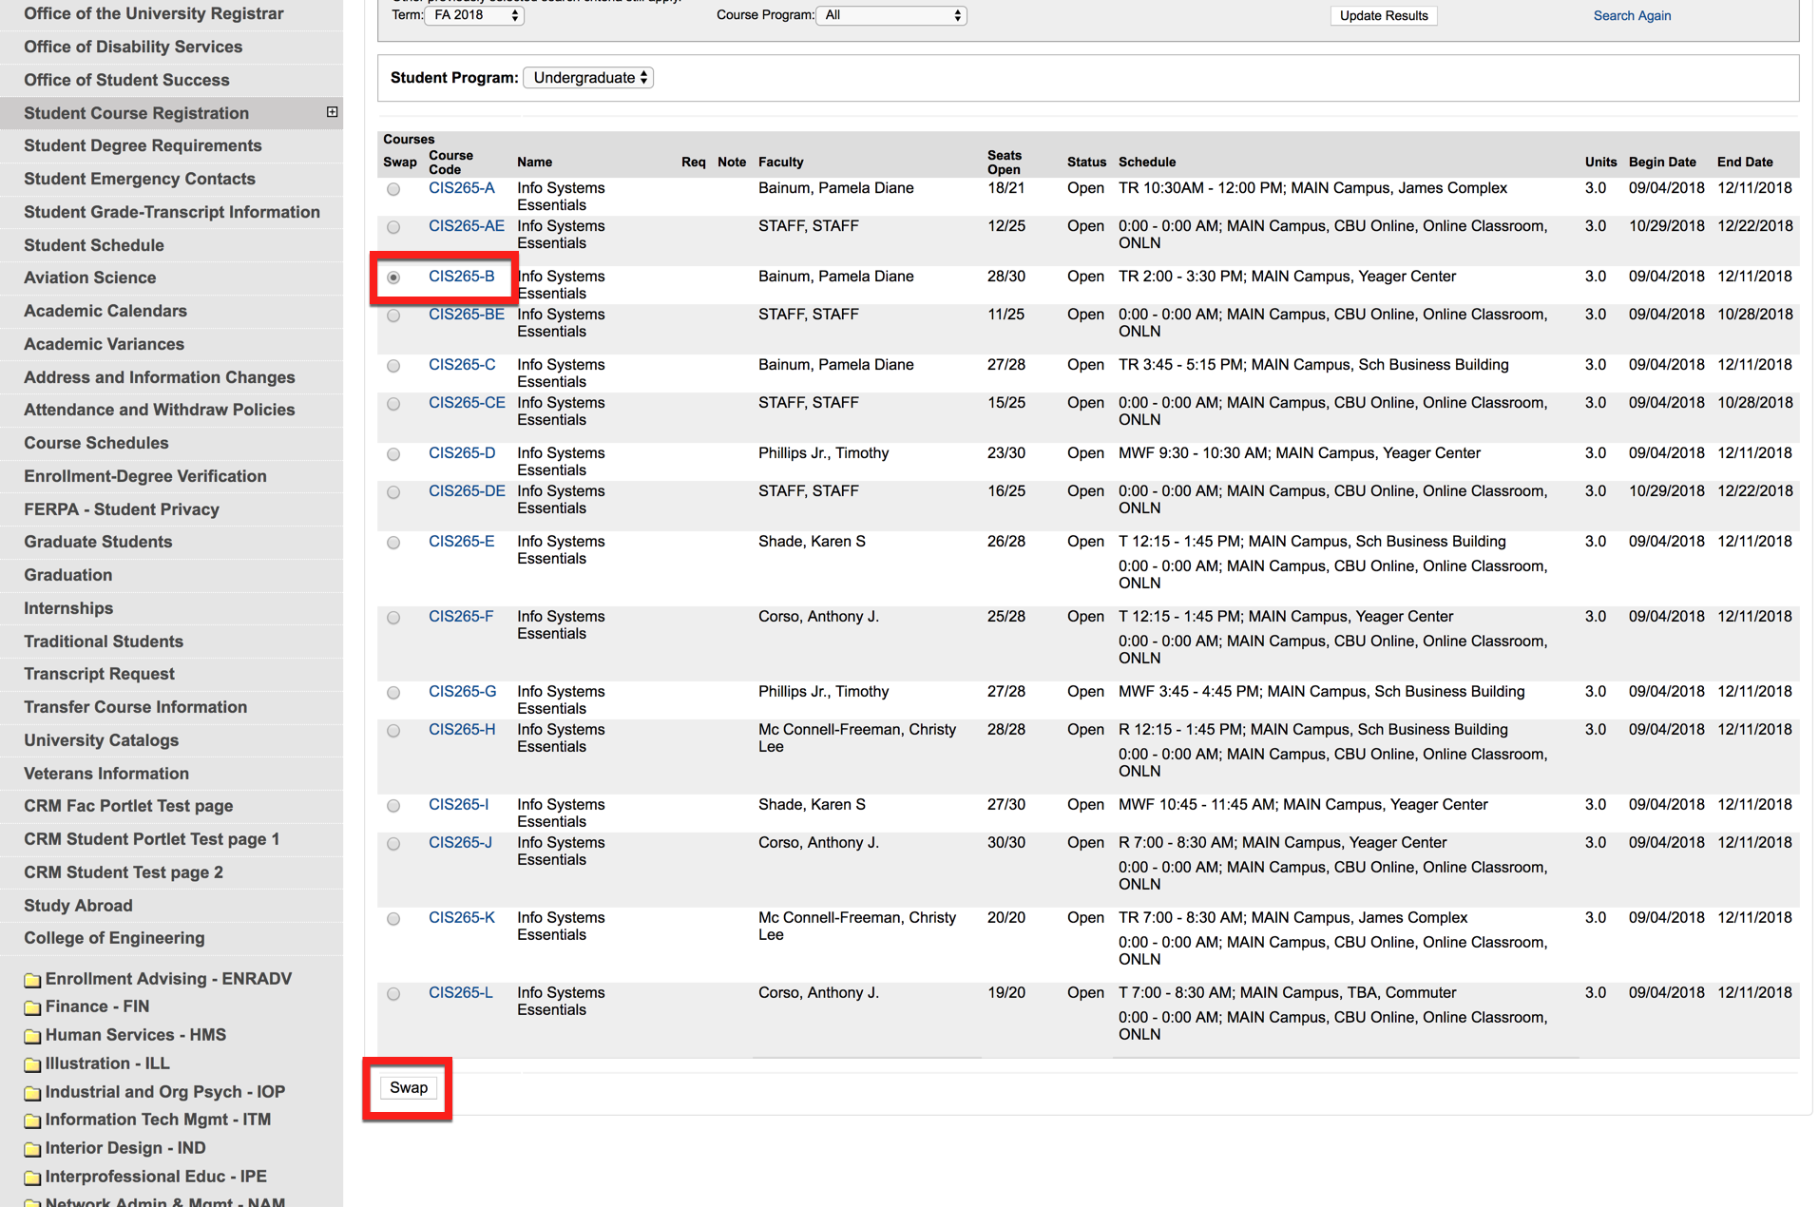The width and height of the screenshot is (1819, 1207).
Task: Go to Student Schedule in the sidebar
Action: pos(94,245)
